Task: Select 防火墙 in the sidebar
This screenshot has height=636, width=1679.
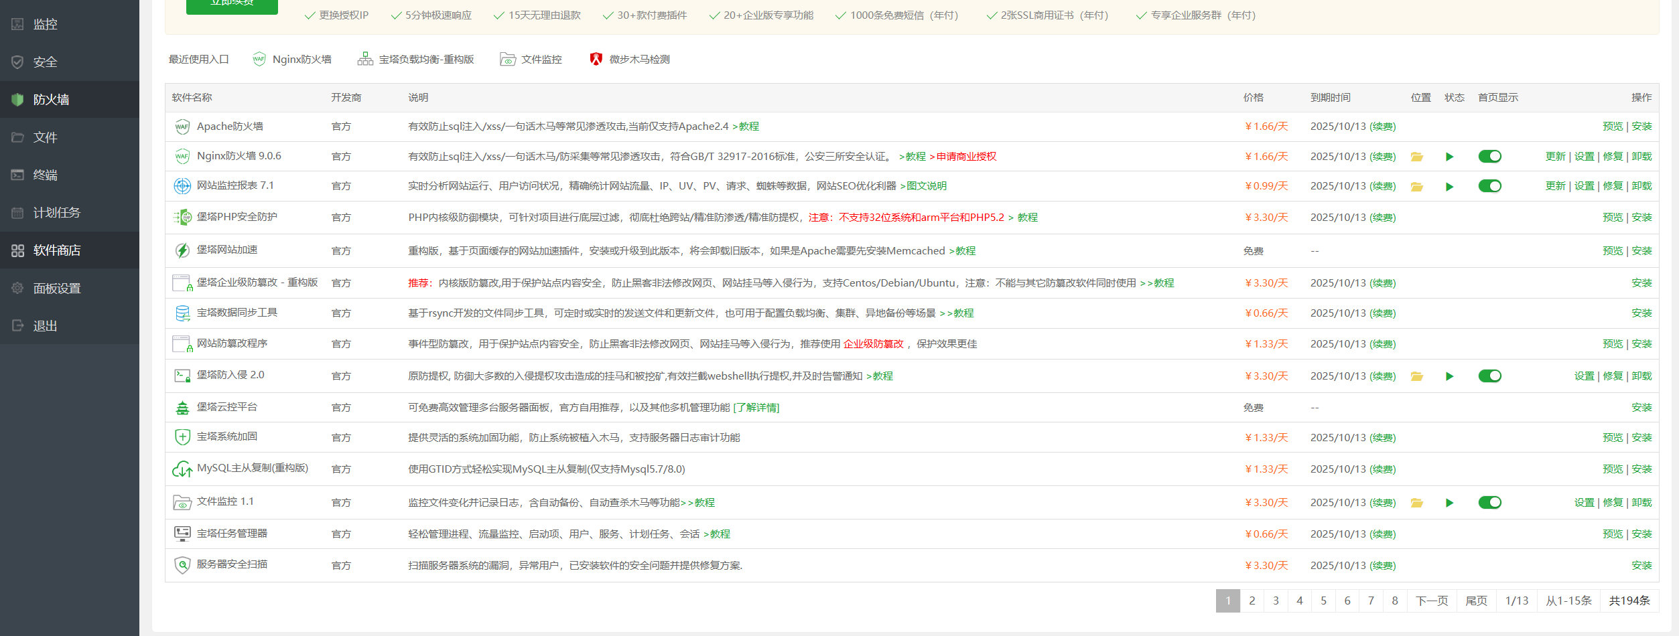Action: click(x=70, y=100)
